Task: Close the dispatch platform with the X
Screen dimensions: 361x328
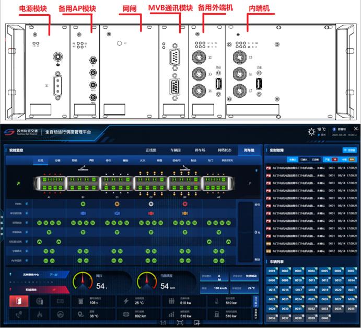Action: [356, 129]
